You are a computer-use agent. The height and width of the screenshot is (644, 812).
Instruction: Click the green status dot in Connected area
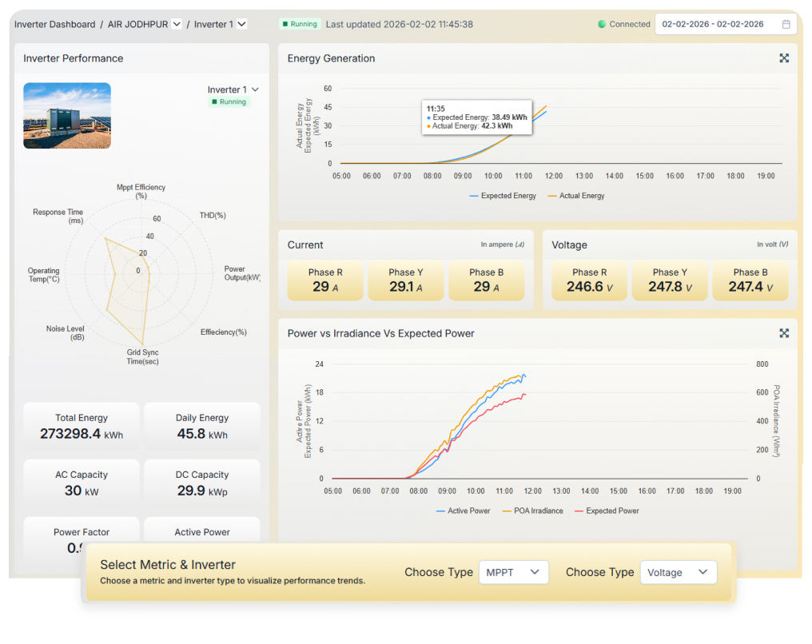coord(603,24)
